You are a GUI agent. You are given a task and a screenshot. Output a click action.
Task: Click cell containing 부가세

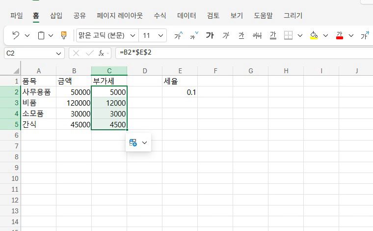coord(109,81)
